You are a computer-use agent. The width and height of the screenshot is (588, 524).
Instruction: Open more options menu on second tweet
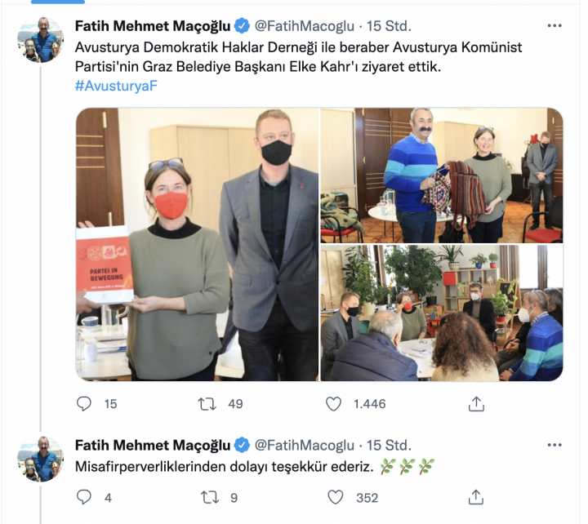[x=555, y=445]
